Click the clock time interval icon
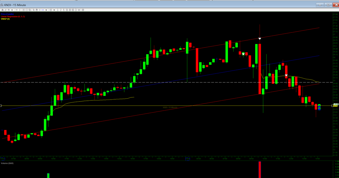The image size is (339, 178). pos(51,10)
